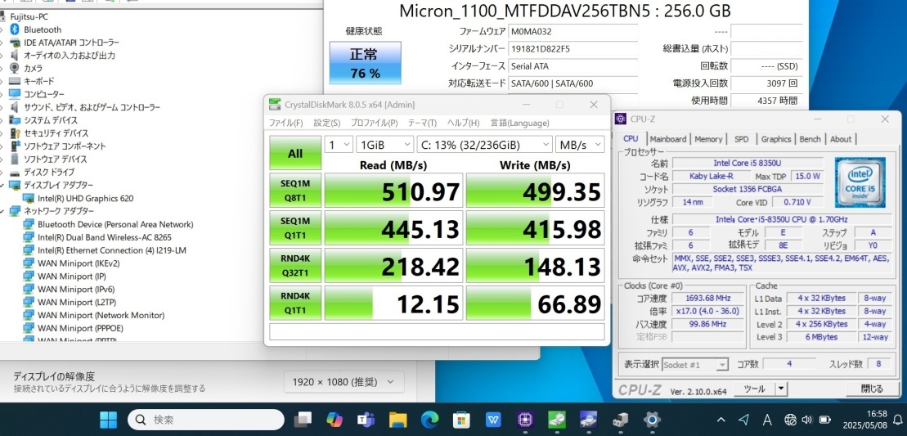
Task: Click the IDE ATA/ATAPI コントローラー icon
Action: (x=15, y=43)
